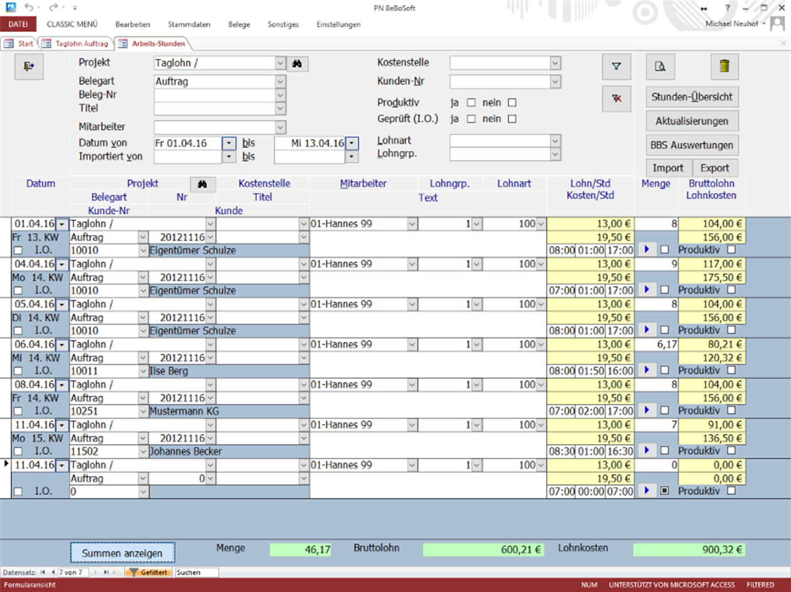The height and width of the screenshot is (592, 791).
Task: Open print preview with magnifier page icon
Action: pyautogui.click(x=660, y=66)
